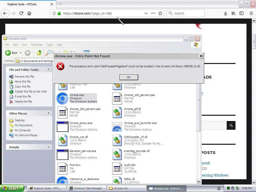Viewport: 256px width, 192px height.
Task: Click the file list scroll-down arrow
Action: [198, 181]
